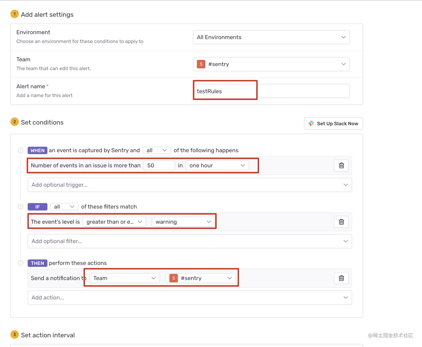Edit the event count value 50
The image size is (422, 347).
click(x=159, y=165)
